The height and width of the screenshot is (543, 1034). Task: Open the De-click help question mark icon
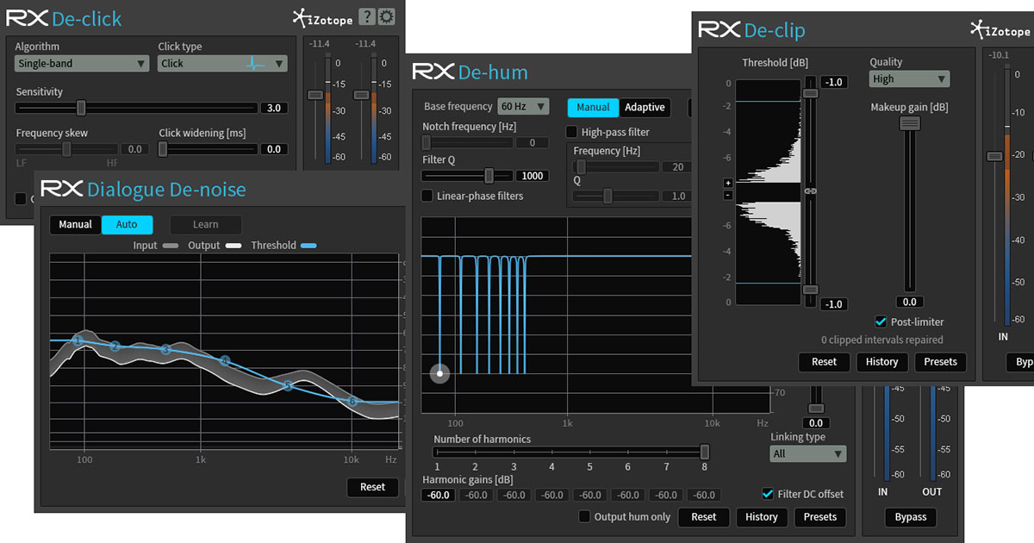point(366,17)
